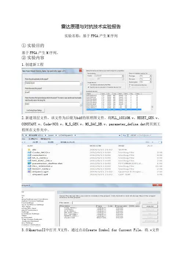Click the File name column header in Files list
182x258 pixels.
point(78,206)
